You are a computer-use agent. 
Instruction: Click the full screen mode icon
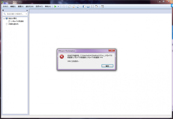click(92, 7)
